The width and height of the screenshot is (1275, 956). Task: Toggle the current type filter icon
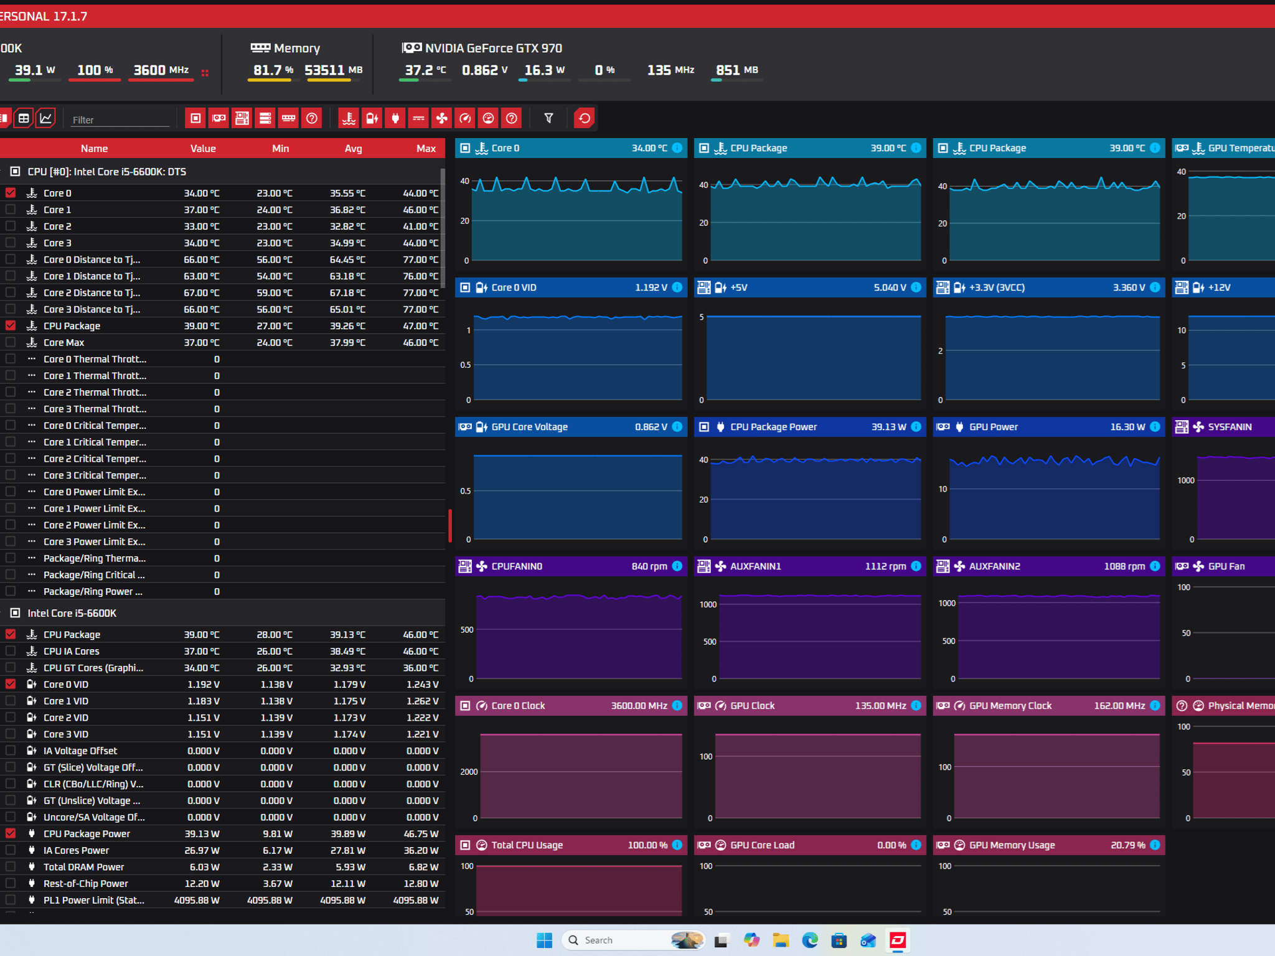pyautogui.click(x=418, y=118)
